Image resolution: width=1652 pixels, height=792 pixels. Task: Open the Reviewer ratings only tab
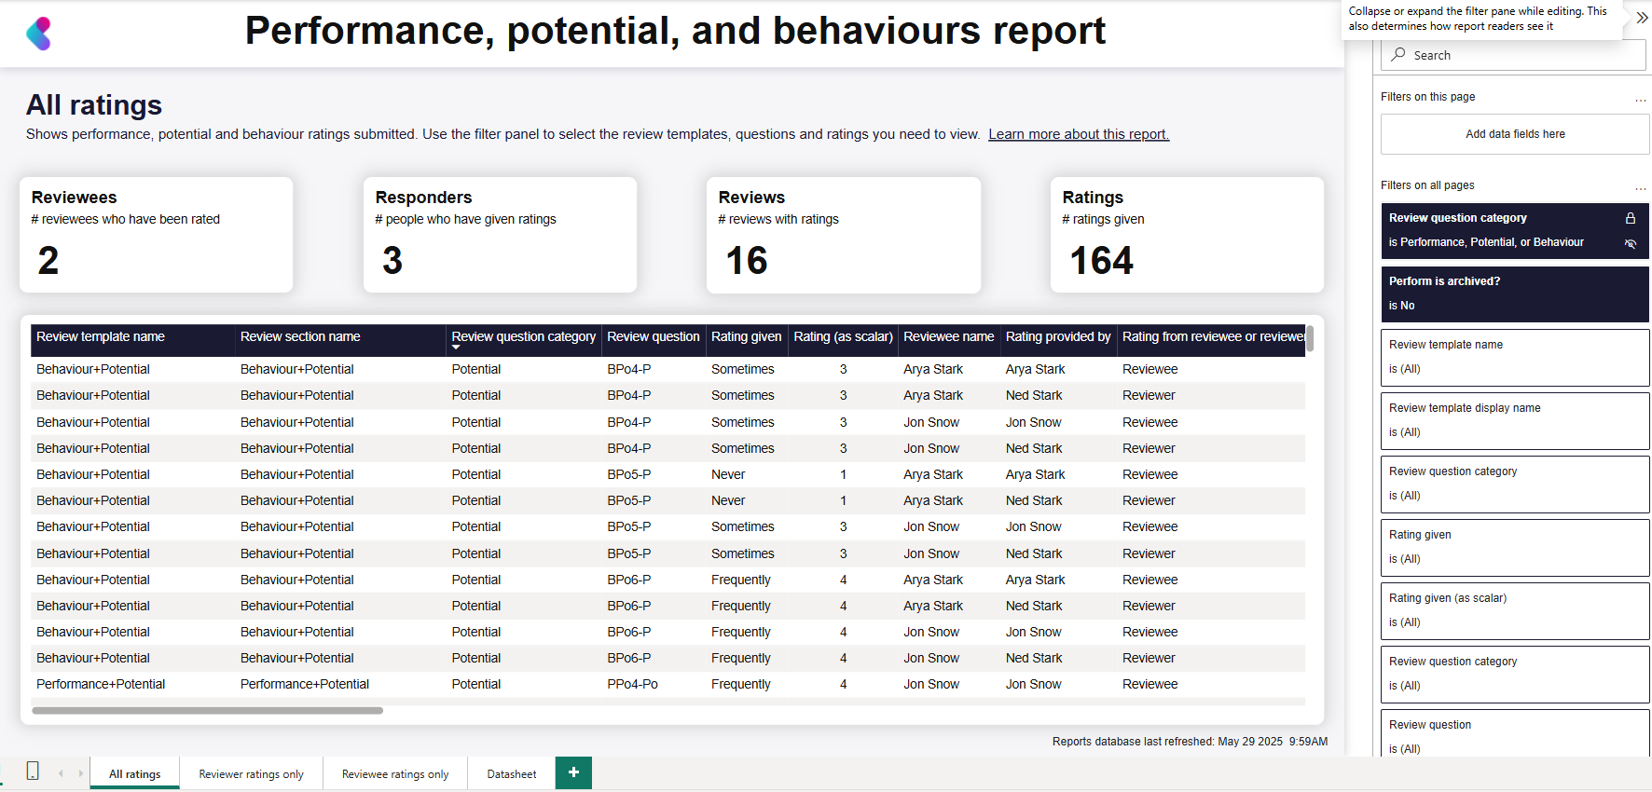point(251,773)
